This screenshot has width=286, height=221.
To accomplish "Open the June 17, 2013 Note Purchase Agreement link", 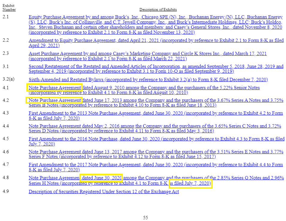I will [x=55, y=100].
